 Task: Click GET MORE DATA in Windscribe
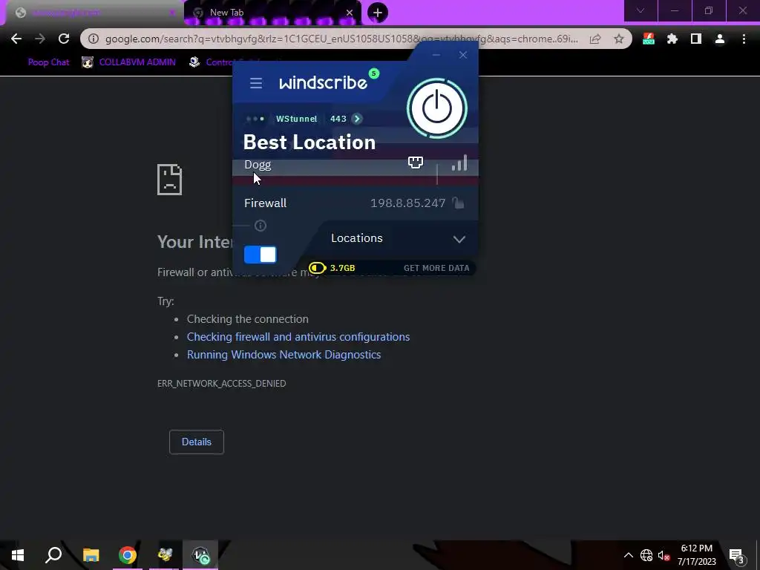tap(436, 268)
